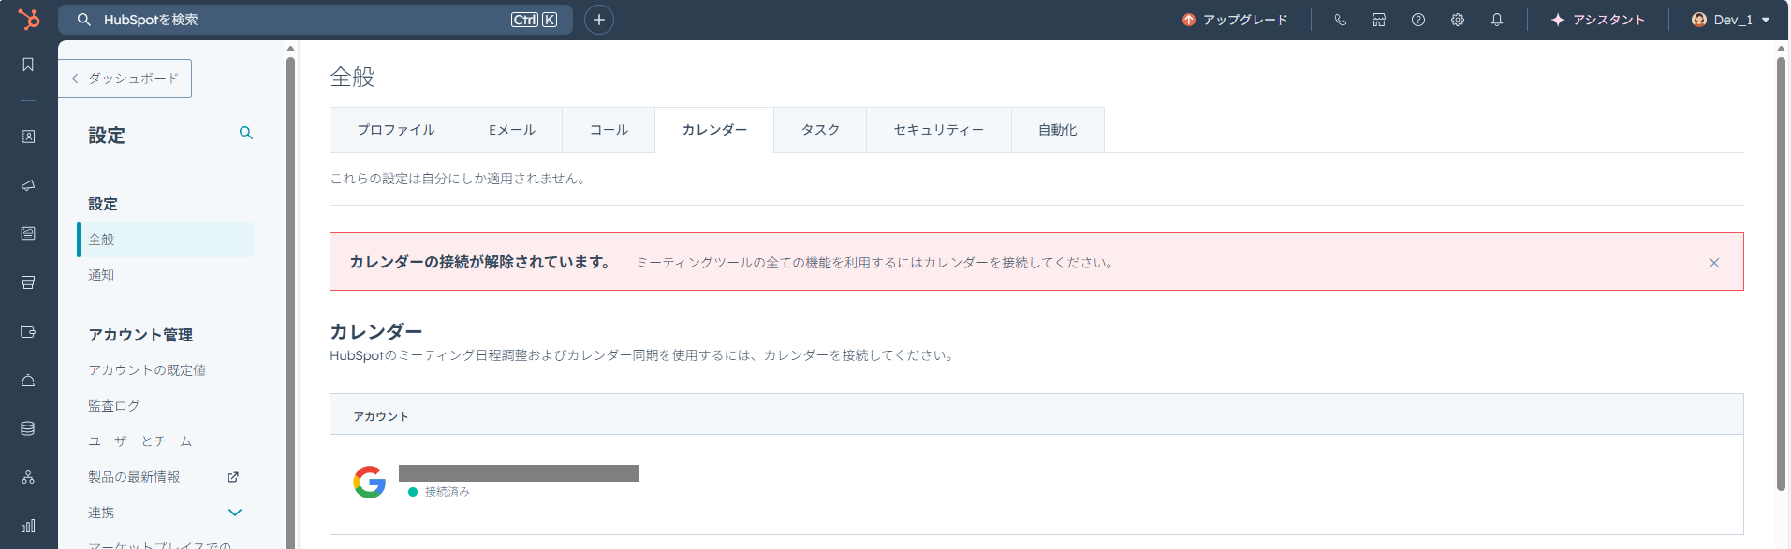Click the アカウント table header
This screenshot has height=549, width=1791.
(381, 416)
